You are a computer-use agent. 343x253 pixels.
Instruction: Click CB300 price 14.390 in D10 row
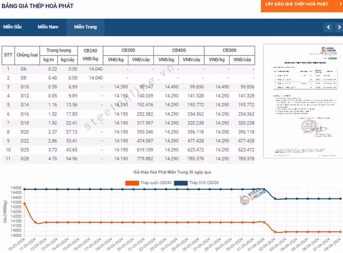[121, 87]
